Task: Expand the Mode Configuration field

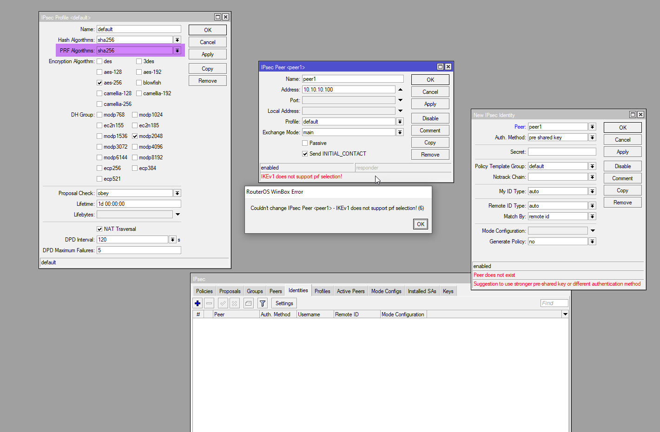Action: (x=593, y=231)
